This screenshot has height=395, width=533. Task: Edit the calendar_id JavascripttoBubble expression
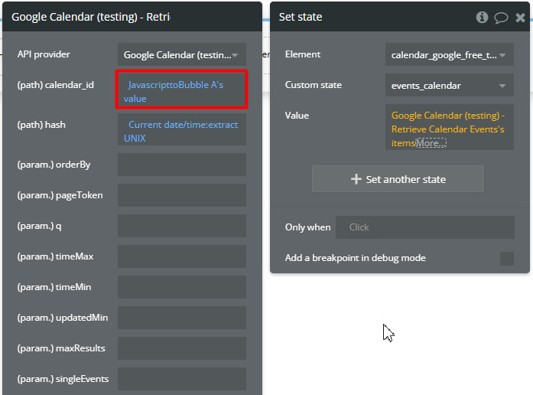181,92
